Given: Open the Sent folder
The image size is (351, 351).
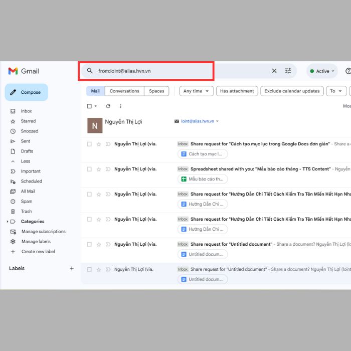Looking at the screenshot, I should click(25, 141).
